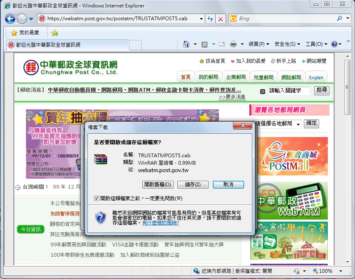The width and height of the screenshot is (355, 279).
Task: Expand the address bar URL dropdown
Action: point(201,19)
